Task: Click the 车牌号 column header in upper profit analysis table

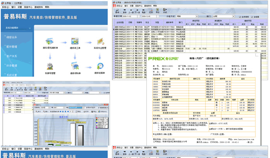Action: tap(139, 22)
